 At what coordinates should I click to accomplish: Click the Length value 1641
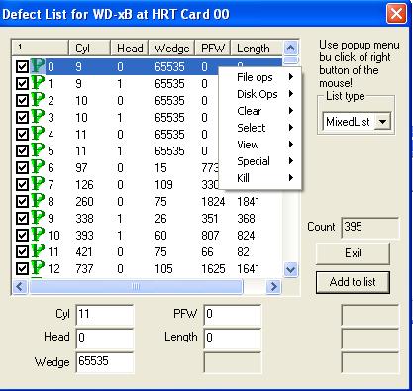point(249,269)
